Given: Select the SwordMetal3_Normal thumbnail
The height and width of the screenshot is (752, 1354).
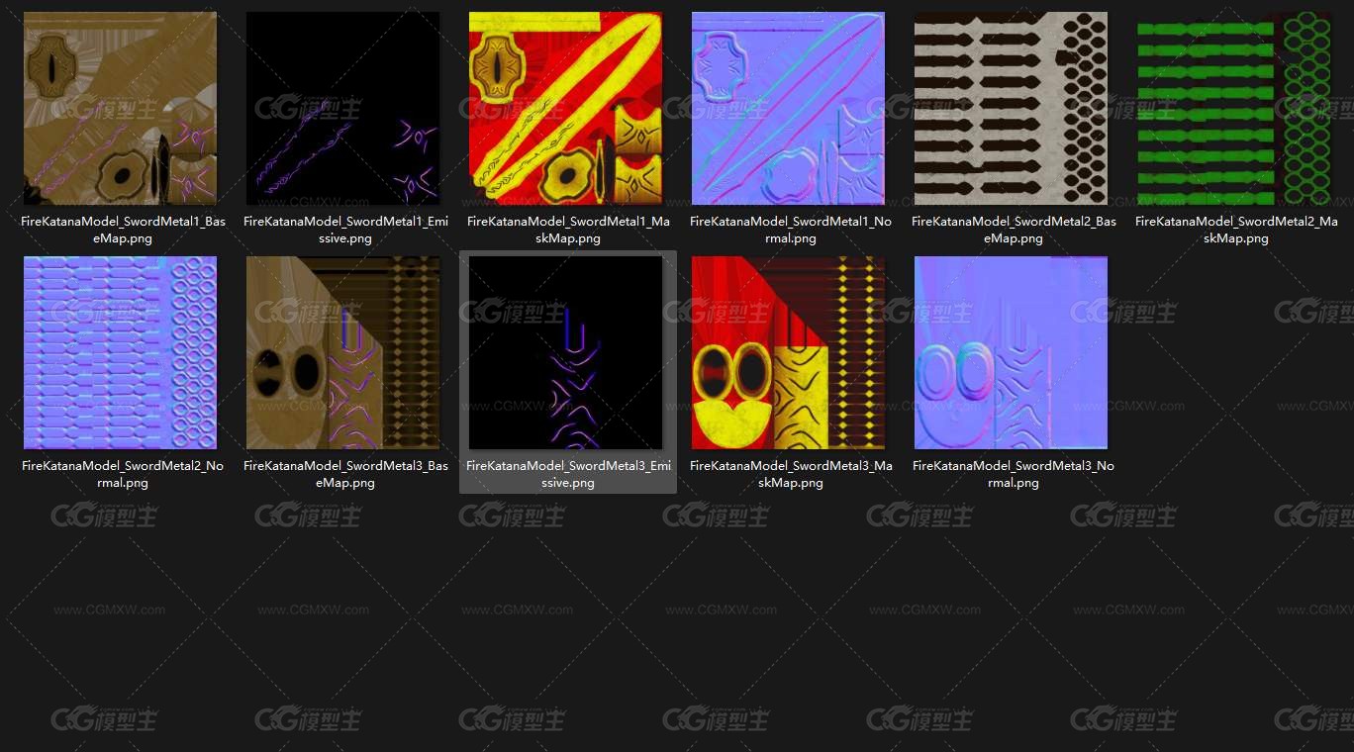Looking at the screenshot, I should 1012,353.
